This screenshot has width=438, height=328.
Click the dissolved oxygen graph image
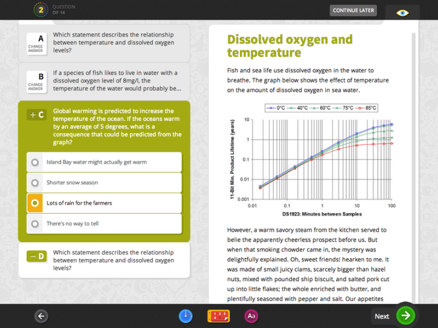tap(311, 160)
